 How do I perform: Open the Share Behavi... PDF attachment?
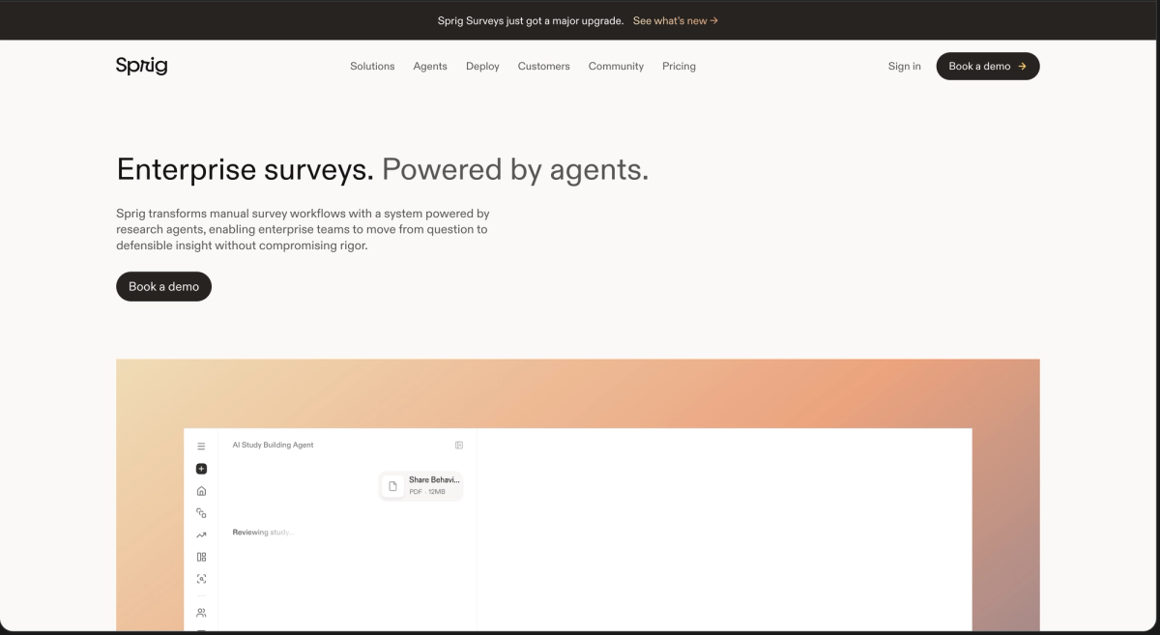click(x=421, y=486)
